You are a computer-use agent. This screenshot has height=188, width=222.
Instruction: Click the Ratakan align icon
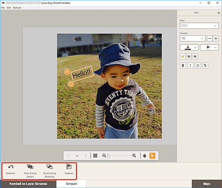(x=69, y=167)
